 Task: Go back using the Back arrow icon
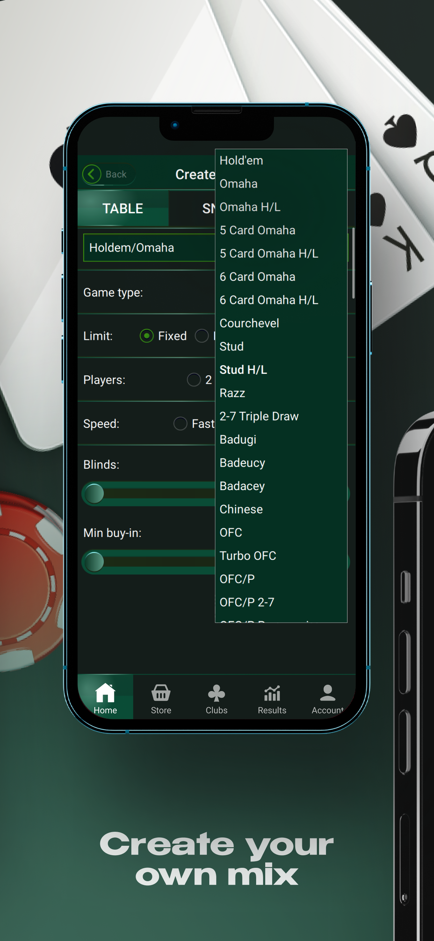[92, 174]
